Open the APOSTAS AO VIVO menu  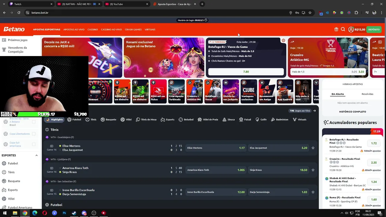tap(74, 30)
